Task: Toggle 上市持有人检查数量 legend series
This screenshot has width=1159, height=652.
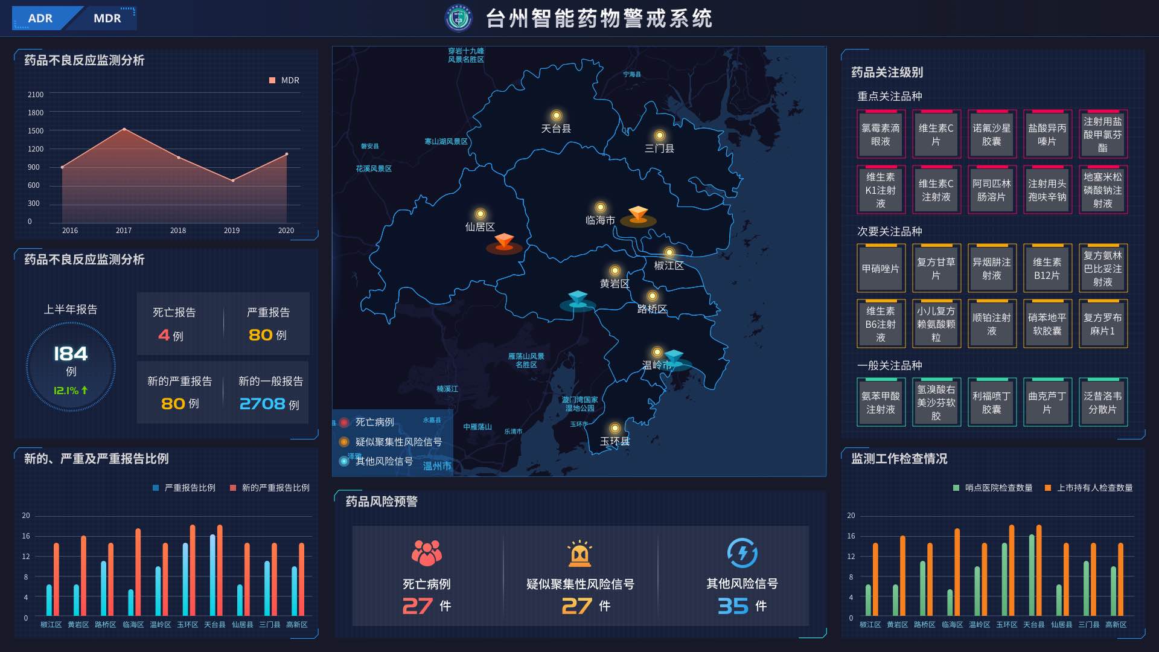Action: tap(1089, 488)
